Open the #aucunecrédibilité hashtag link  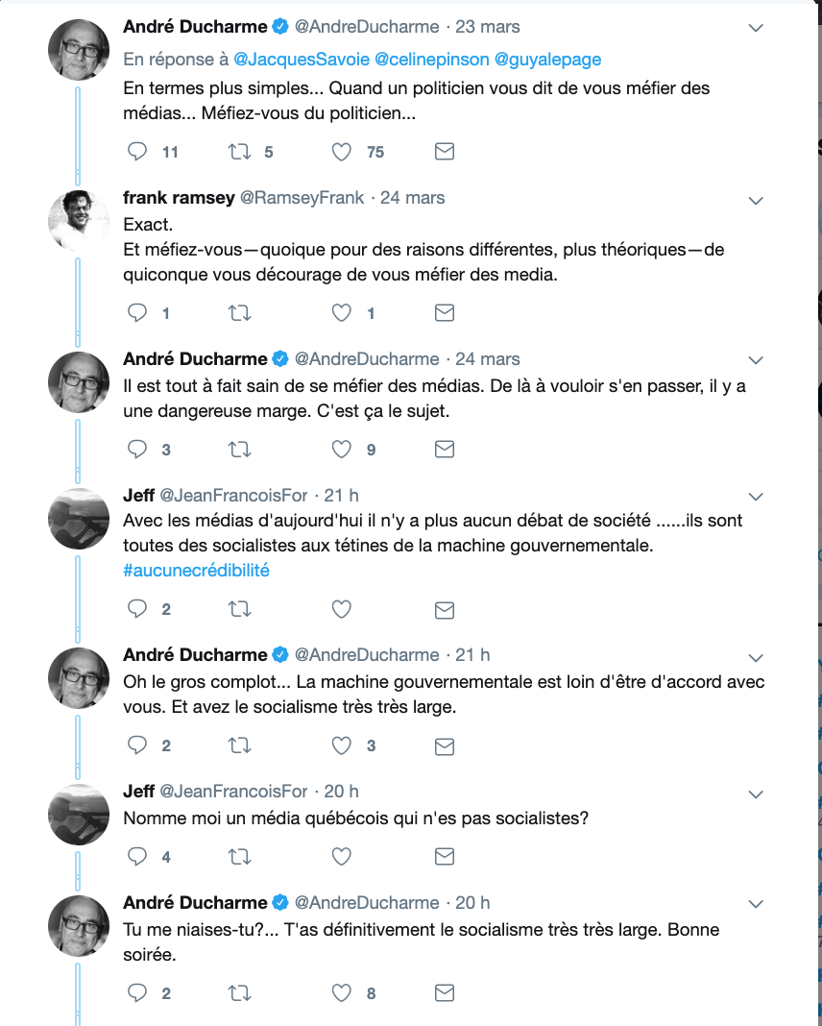(x=196, y=571)
